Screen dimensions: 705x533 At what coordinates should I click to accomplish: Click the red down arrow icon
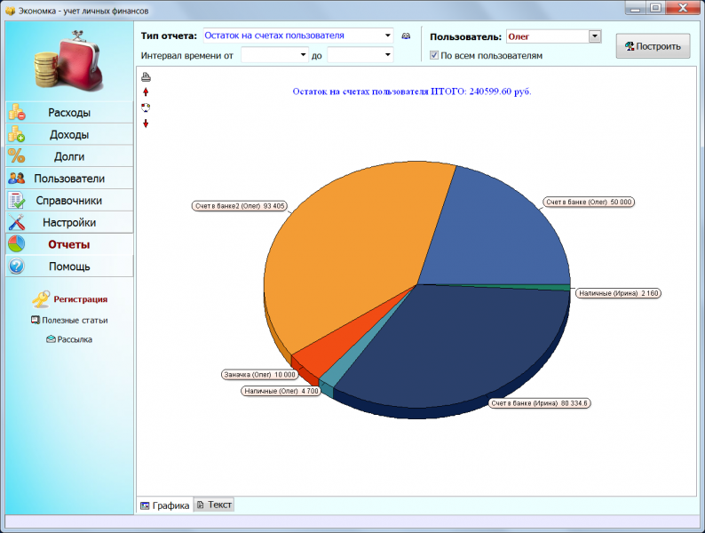tap(146, 123)
